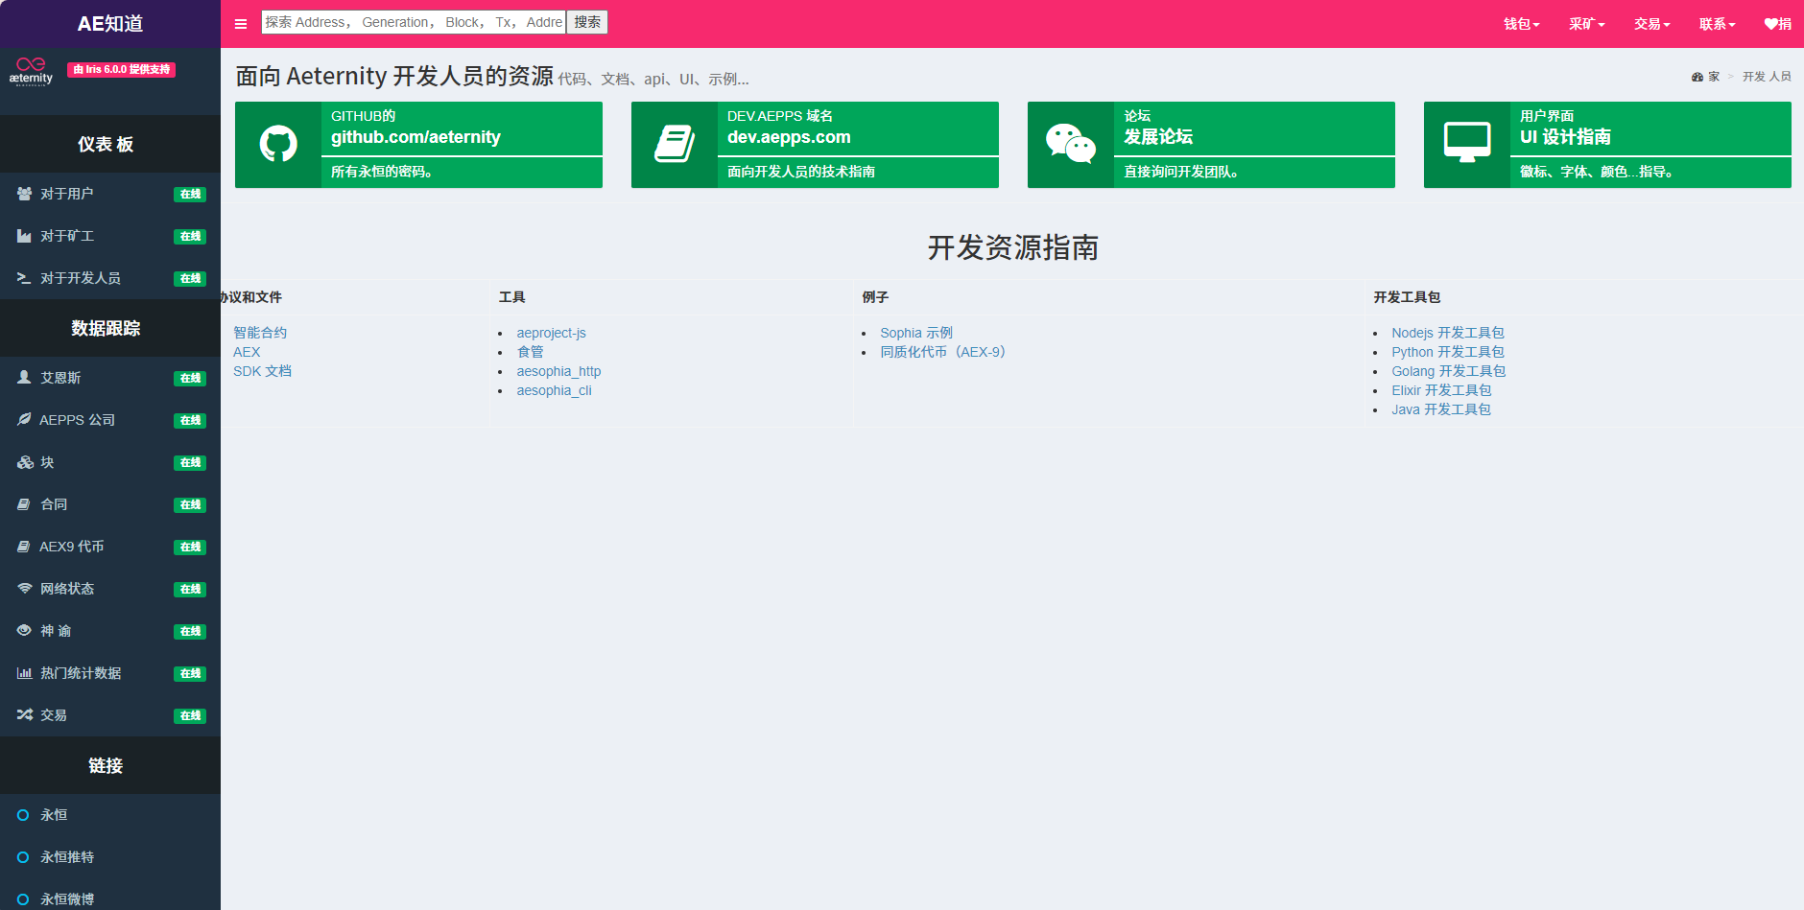Image resolution: width=1804 pixels, height=910 pixels.
Task: Click the 家 breadcrumb link
Action: point(1714,77)
